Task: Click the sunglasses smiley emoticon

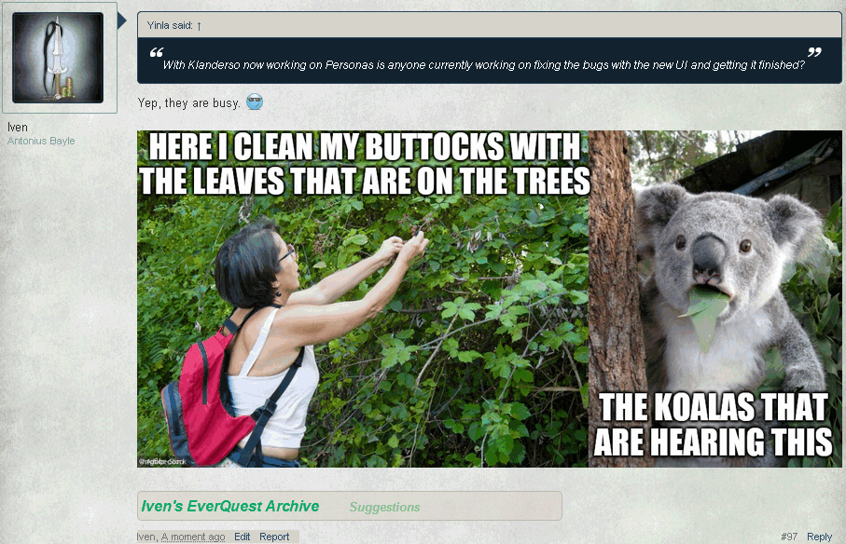Action: [x=255, y=102]
